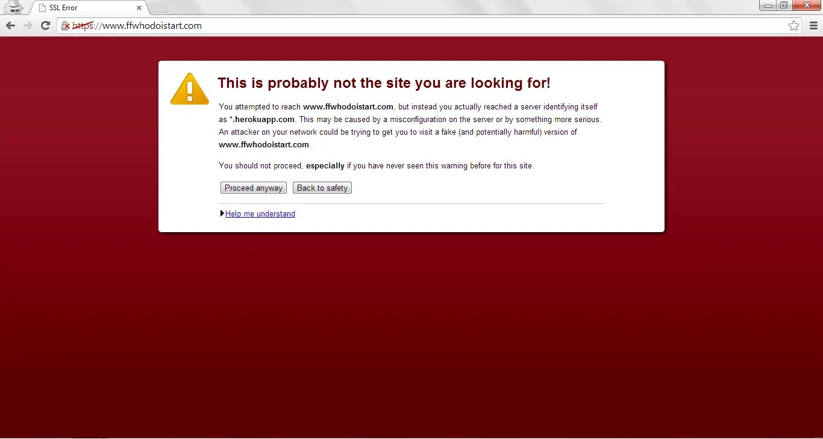
Task: Click the browser Back arrow
Action: 10,25
